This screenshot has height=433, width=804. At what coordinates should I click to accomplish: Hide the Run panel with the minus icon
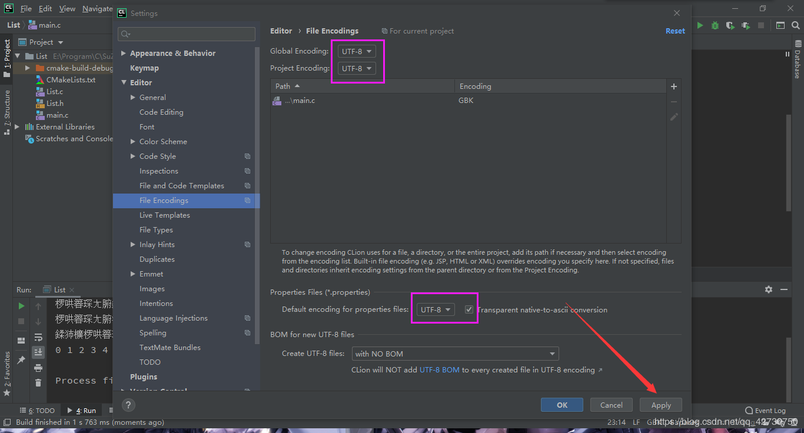(784, 289)
